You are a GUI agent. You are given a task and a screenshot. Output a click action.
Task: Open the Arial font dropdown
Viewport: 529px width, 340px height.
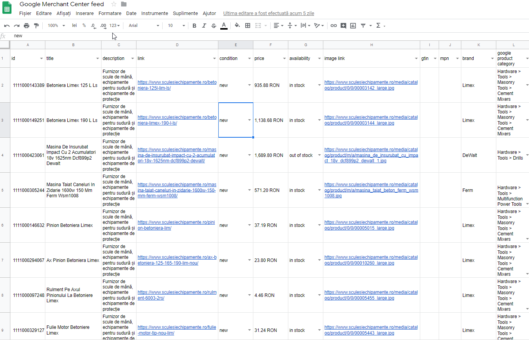(x=144, y=26)
